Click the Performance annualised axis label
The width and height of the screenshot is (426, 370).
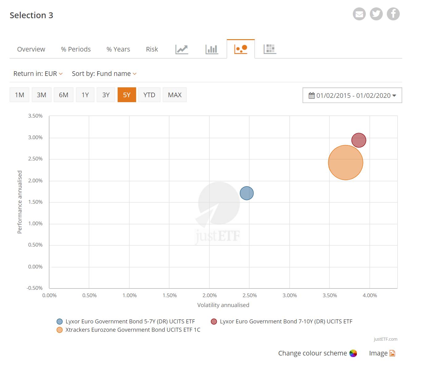point(20,202)
